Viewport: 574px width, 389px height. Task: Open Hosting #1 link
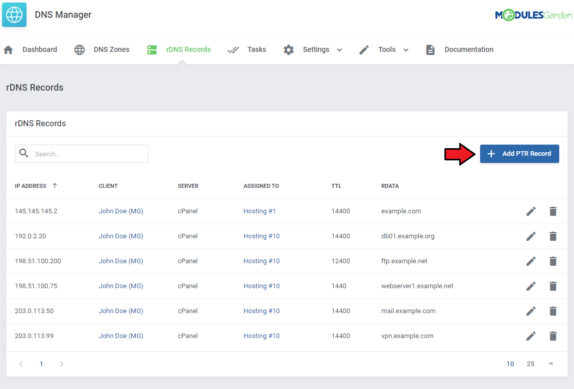click(260, 211)
